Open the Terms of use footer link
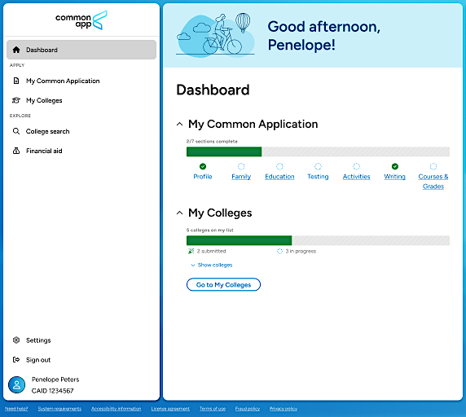The image size is (466, 417). point(213,409)
